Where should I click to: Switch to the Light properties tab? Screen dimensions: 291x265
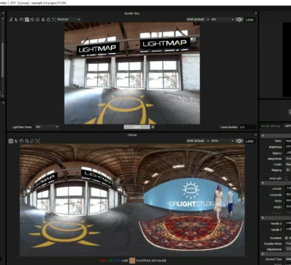click(x=287, y=126)
